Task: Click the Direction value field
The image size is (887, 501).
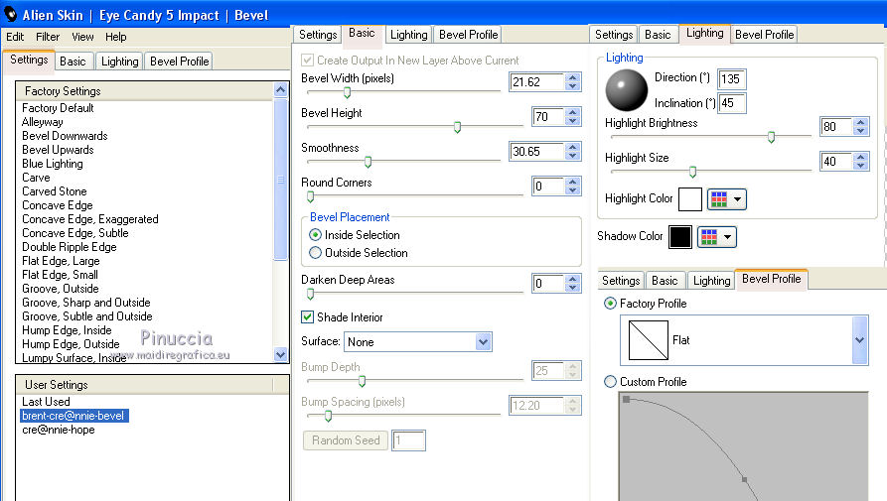Action: click(x=732, y=79)
